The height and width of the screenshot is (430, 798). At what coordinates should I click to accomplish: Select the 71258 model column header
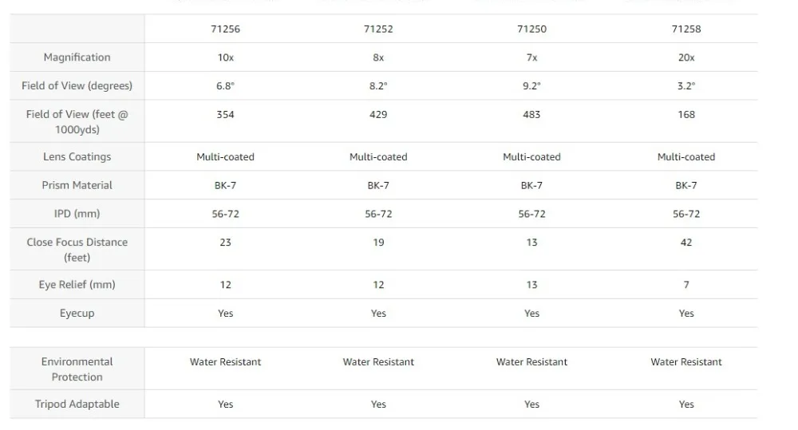pyautogui.click(x=686, y=29)
